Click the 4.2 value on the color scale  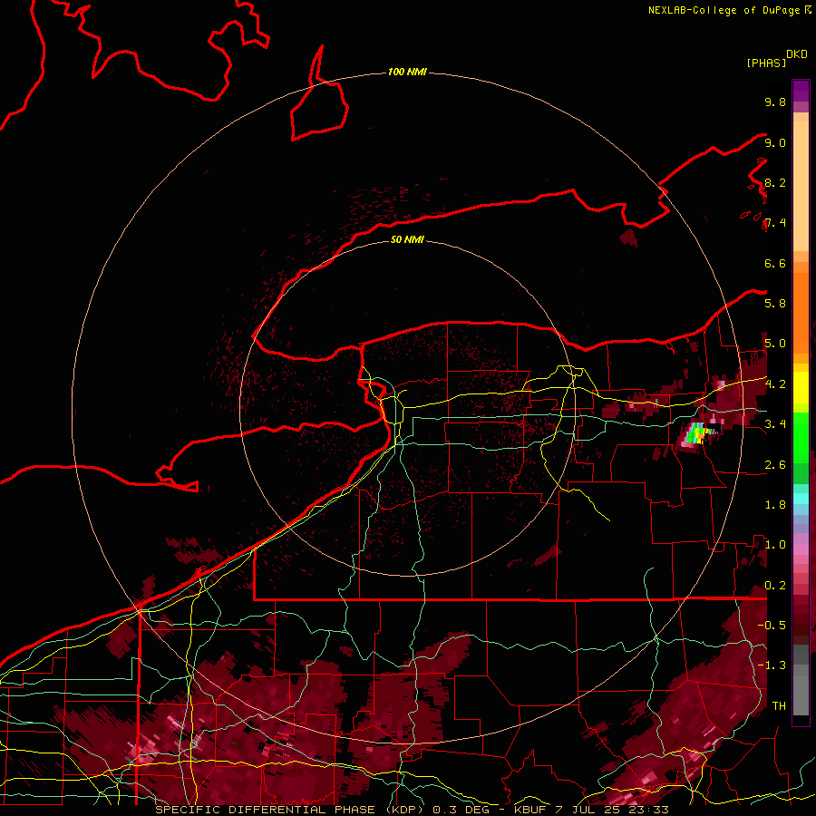[x=775, y=384]
